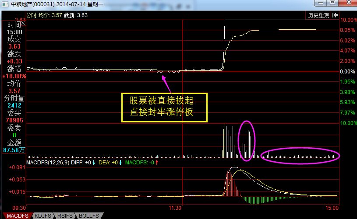Click the yellow annotation text box
Screen dimensions: 357x219
pyautogui.click(x=163, y=108)
